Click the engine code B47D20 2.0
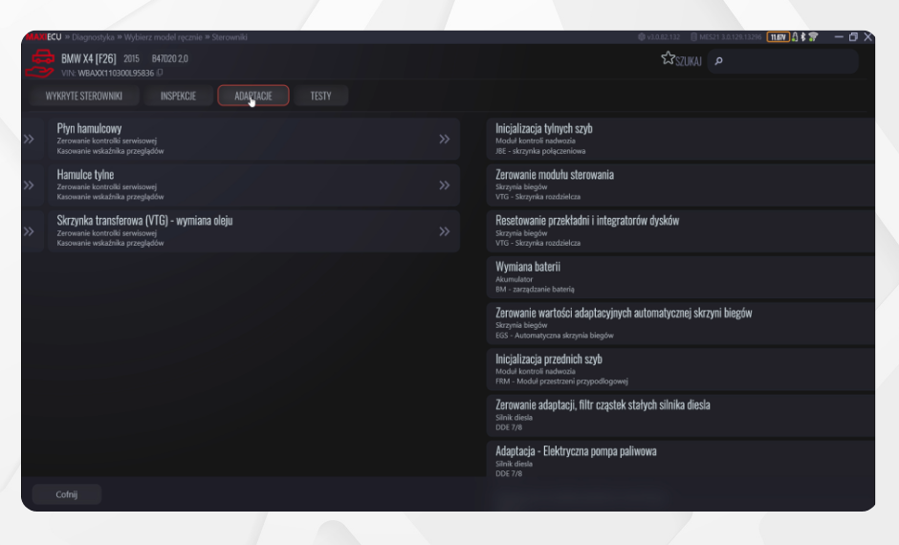 tap(169, 58)
